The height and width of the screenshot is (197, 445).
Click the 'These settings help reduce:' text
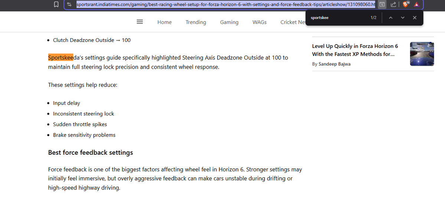click(x=83, y=85)
